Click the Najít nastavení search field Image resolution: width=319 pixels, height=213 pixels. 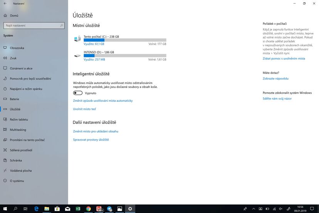34,25
